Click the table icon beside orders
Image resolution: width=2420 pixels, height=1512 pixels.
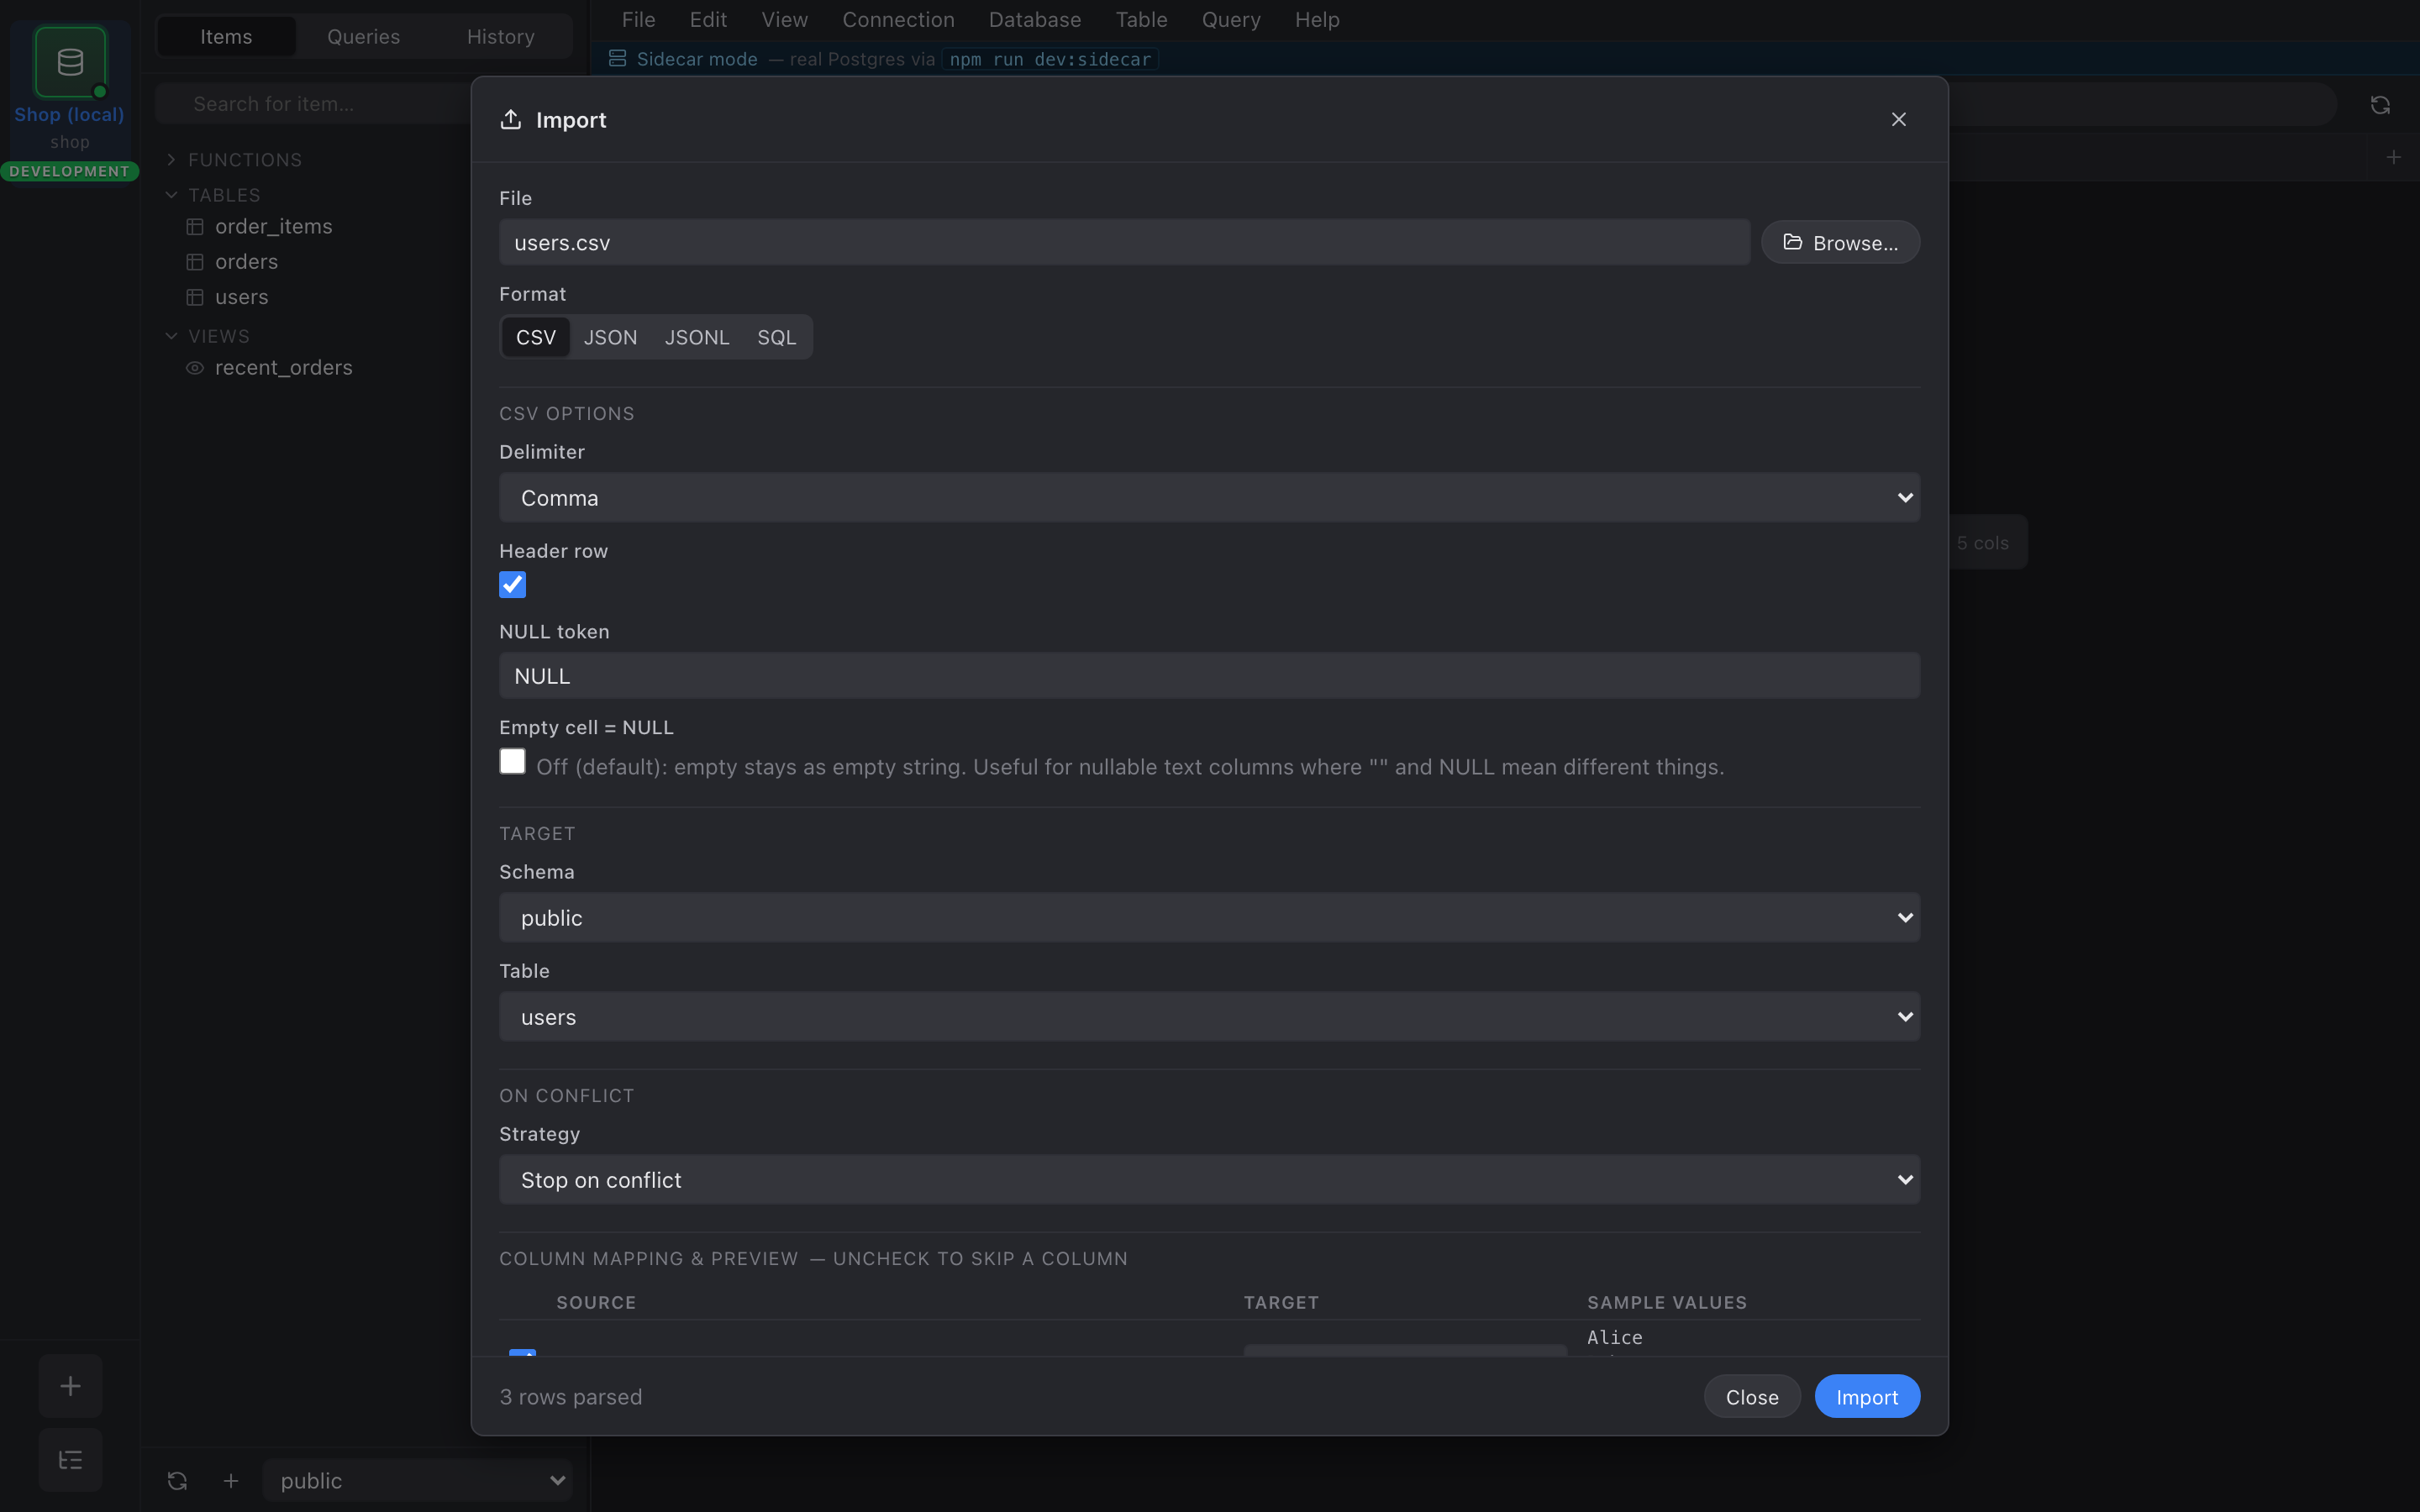point(195,262)
